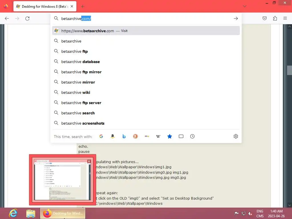Viewport: 292px width, 219px height.
Task: Search in Bookmarks star icon
Action: coord(169,136)
